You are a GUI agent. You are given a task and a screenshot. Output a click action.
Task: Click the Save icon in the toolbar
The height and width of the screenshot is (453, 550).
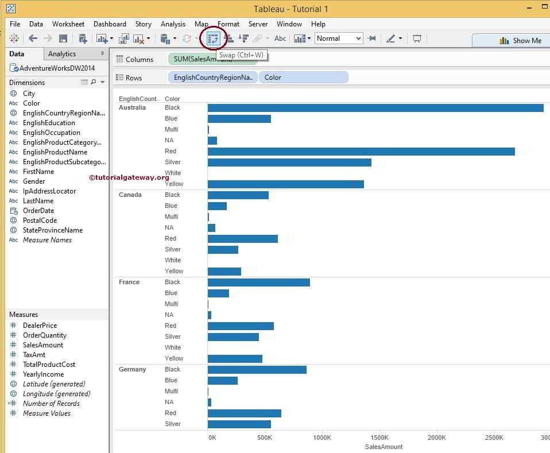point(62,38)
